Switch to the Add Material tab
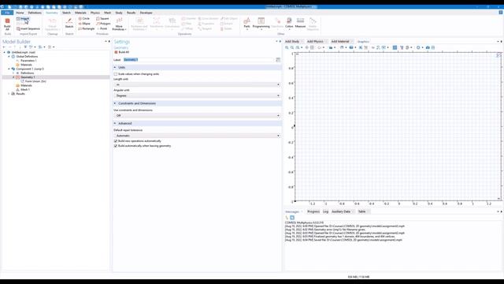The image size is (504, 284). (340, 42)
